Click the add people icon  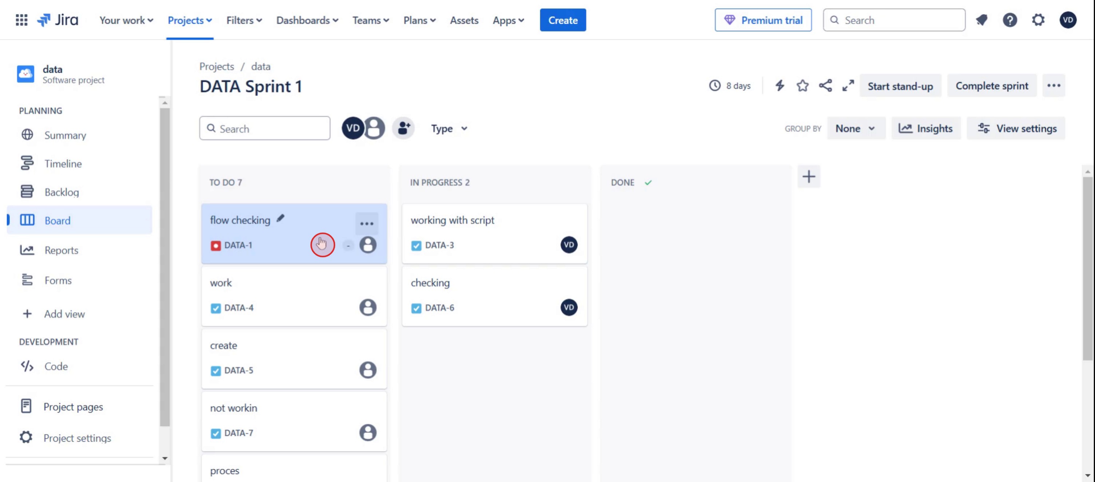click(x=403, y=128)
